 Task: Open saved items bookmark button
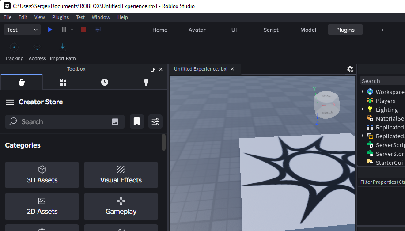click(x=136, y=121)
